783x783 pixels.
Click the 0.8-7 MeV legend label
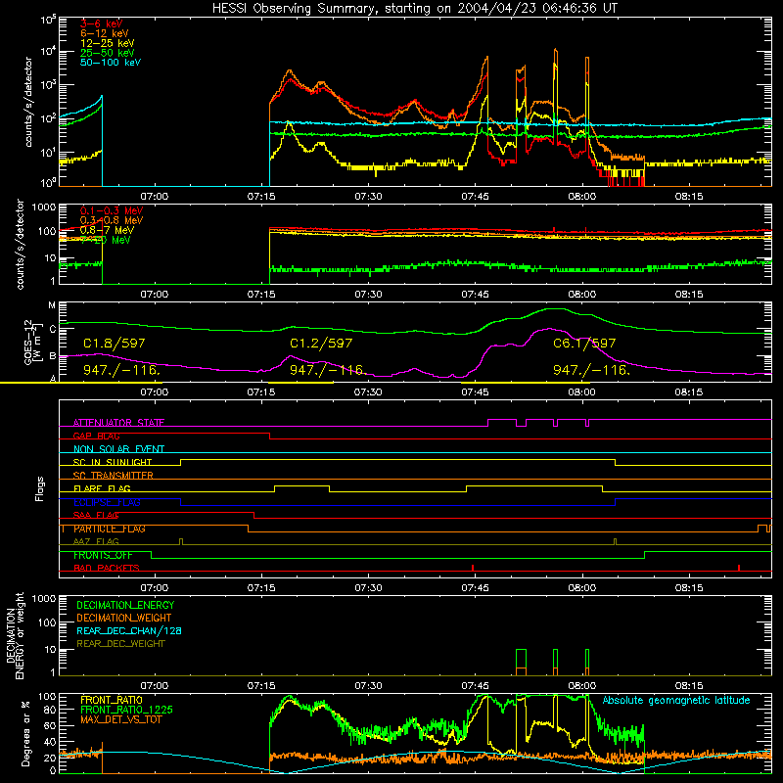click(107, 230)
